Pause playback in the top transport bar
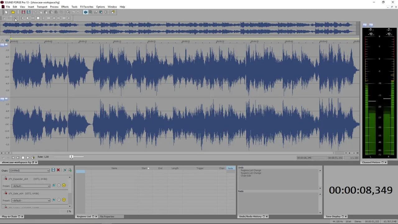The height and width of the screenshot is (224, 398). [33, 18]
